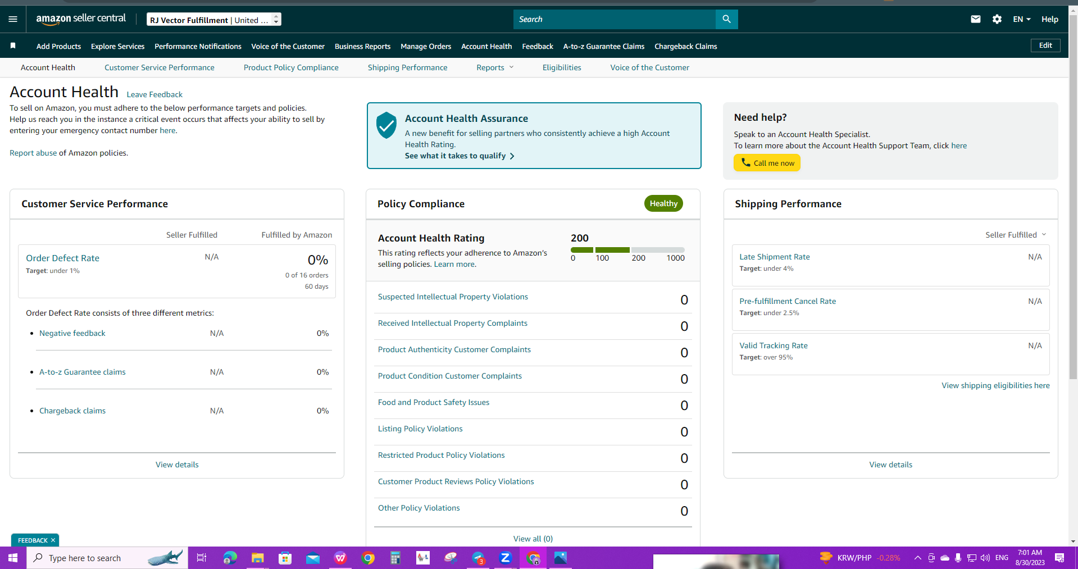Open Task View in the taskbar

tap(202, 558)
